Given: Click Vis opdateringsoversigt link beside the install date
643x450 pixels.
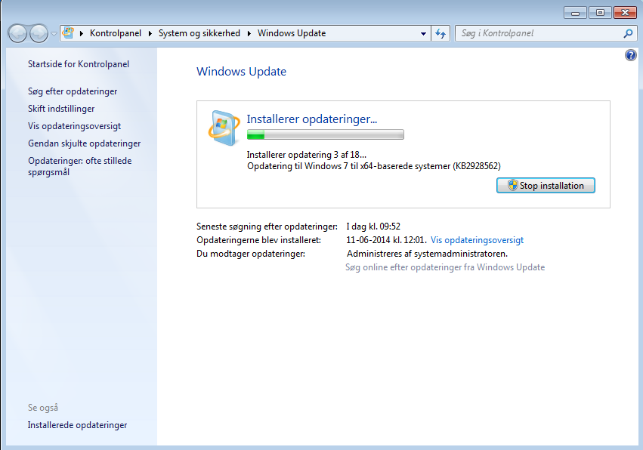Looking at the screenshot, I should click(x=477, y=240).
